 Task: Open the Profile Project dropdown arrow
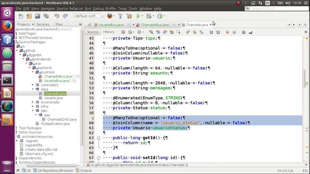click(165, 16)
